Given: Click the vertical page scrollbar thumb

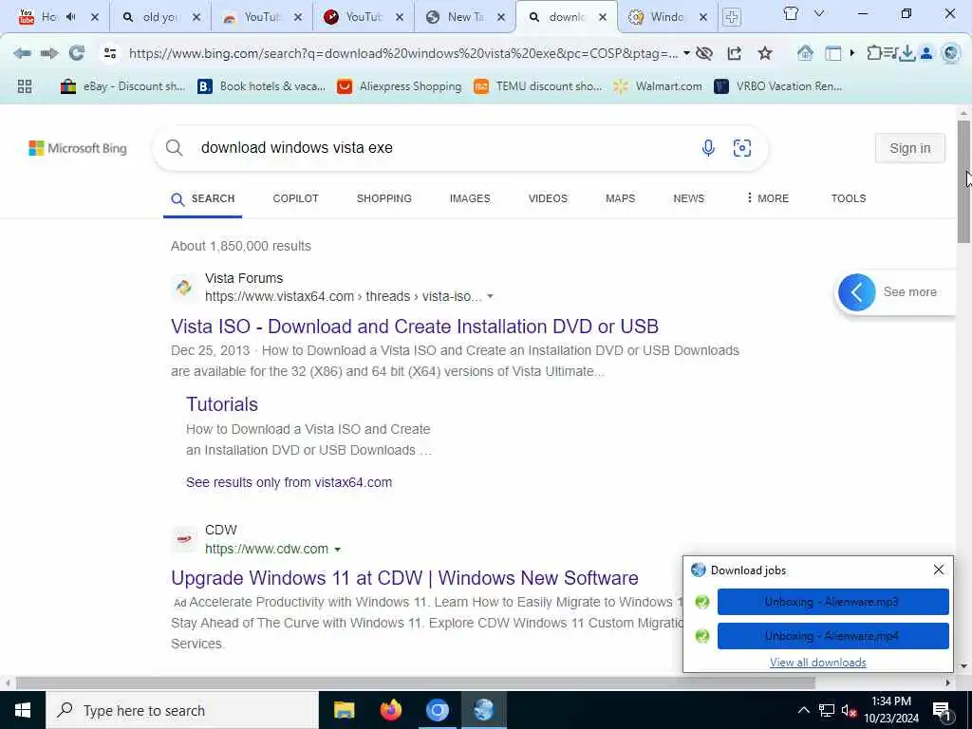Looking at the screenshot, I should tap(963, 181).
